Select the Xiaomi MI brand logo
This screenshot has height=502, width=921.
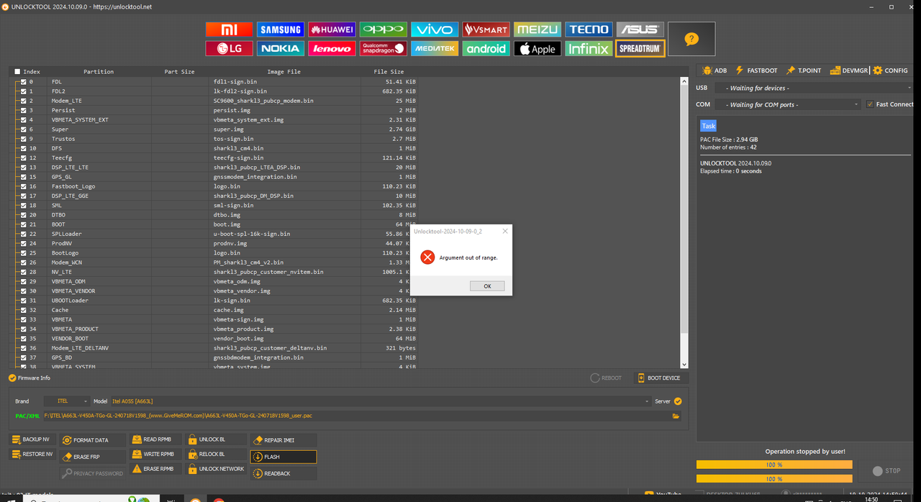230,29
